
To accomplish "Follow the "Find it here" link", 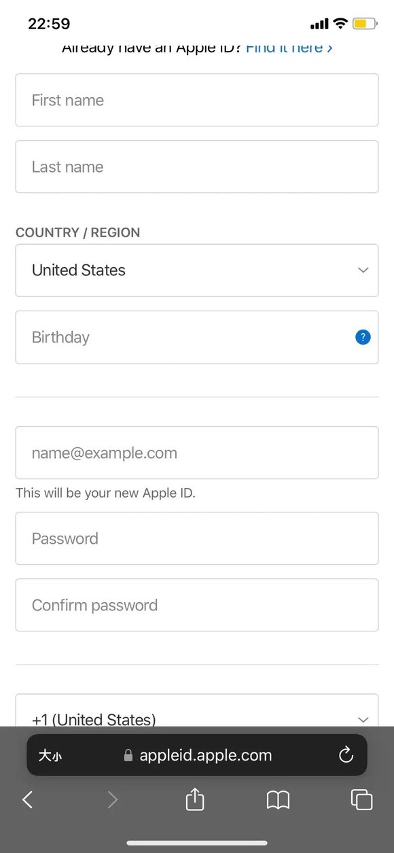I will pos(289,48).
